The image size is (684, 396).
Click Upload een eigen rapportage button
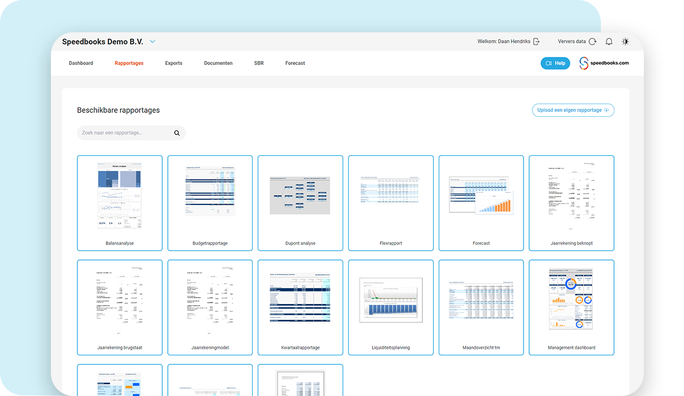tap(573, 110)
